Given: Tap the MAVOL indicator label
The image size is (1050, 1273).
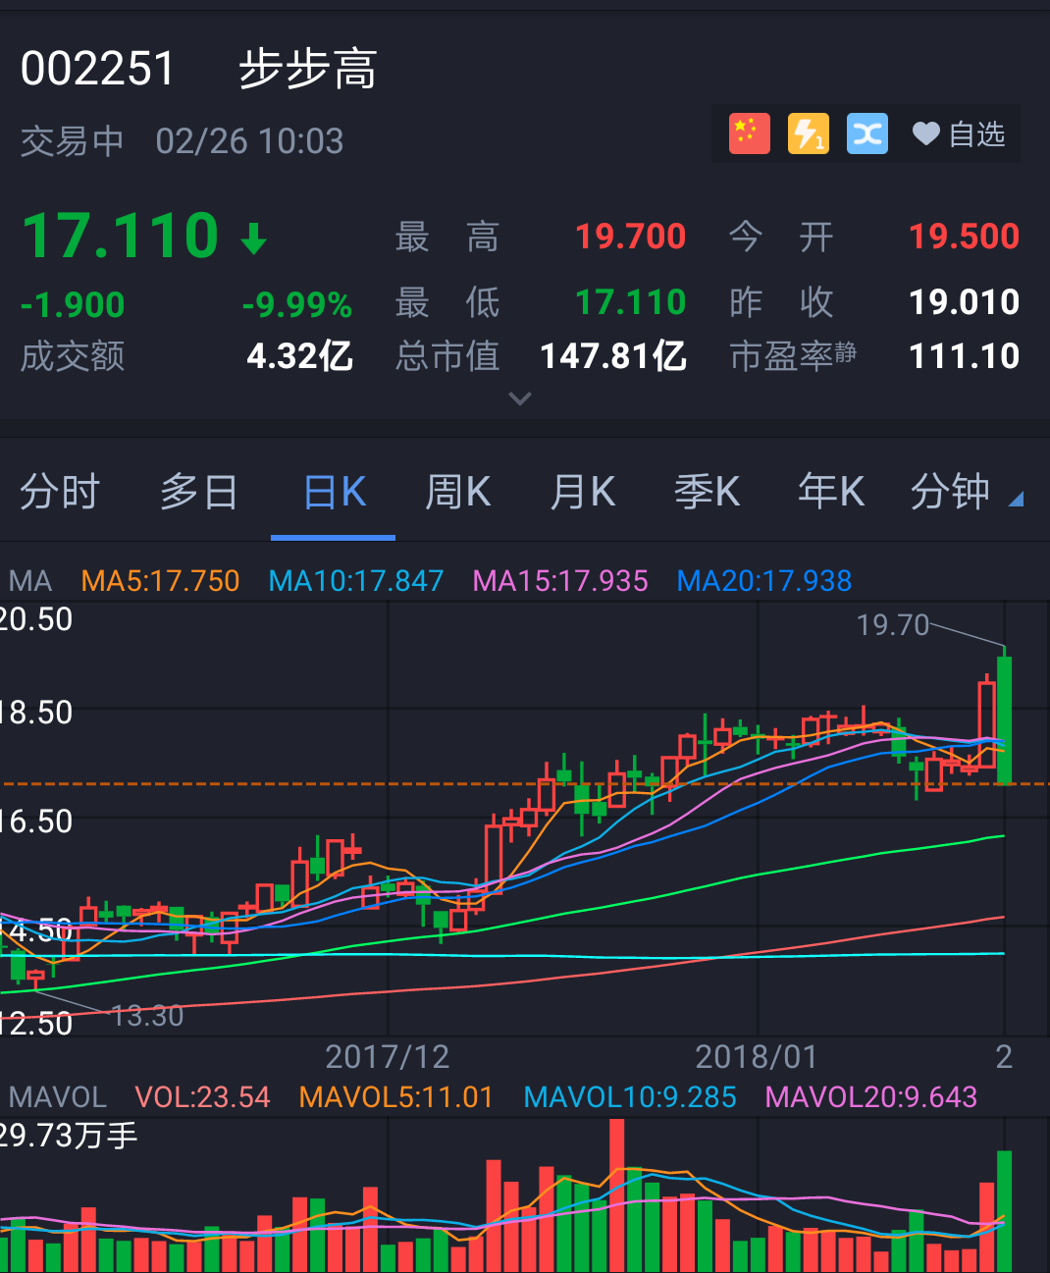Looking at the screenshot, I should [x=58, y=1097].
